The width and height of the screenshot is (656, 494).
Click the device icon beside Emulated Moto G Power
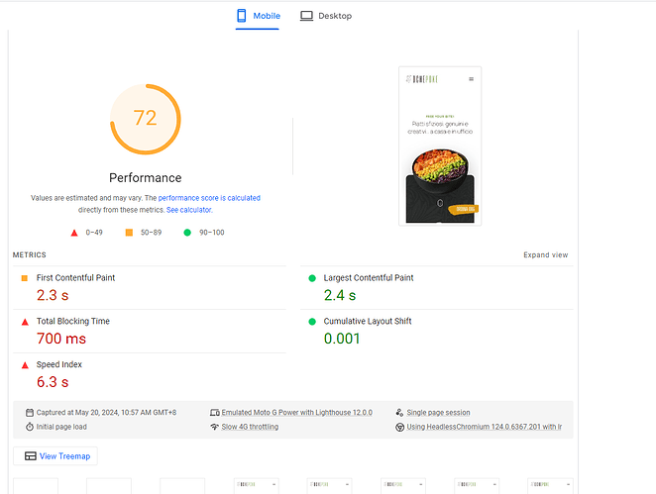click(x=215, y=413)
